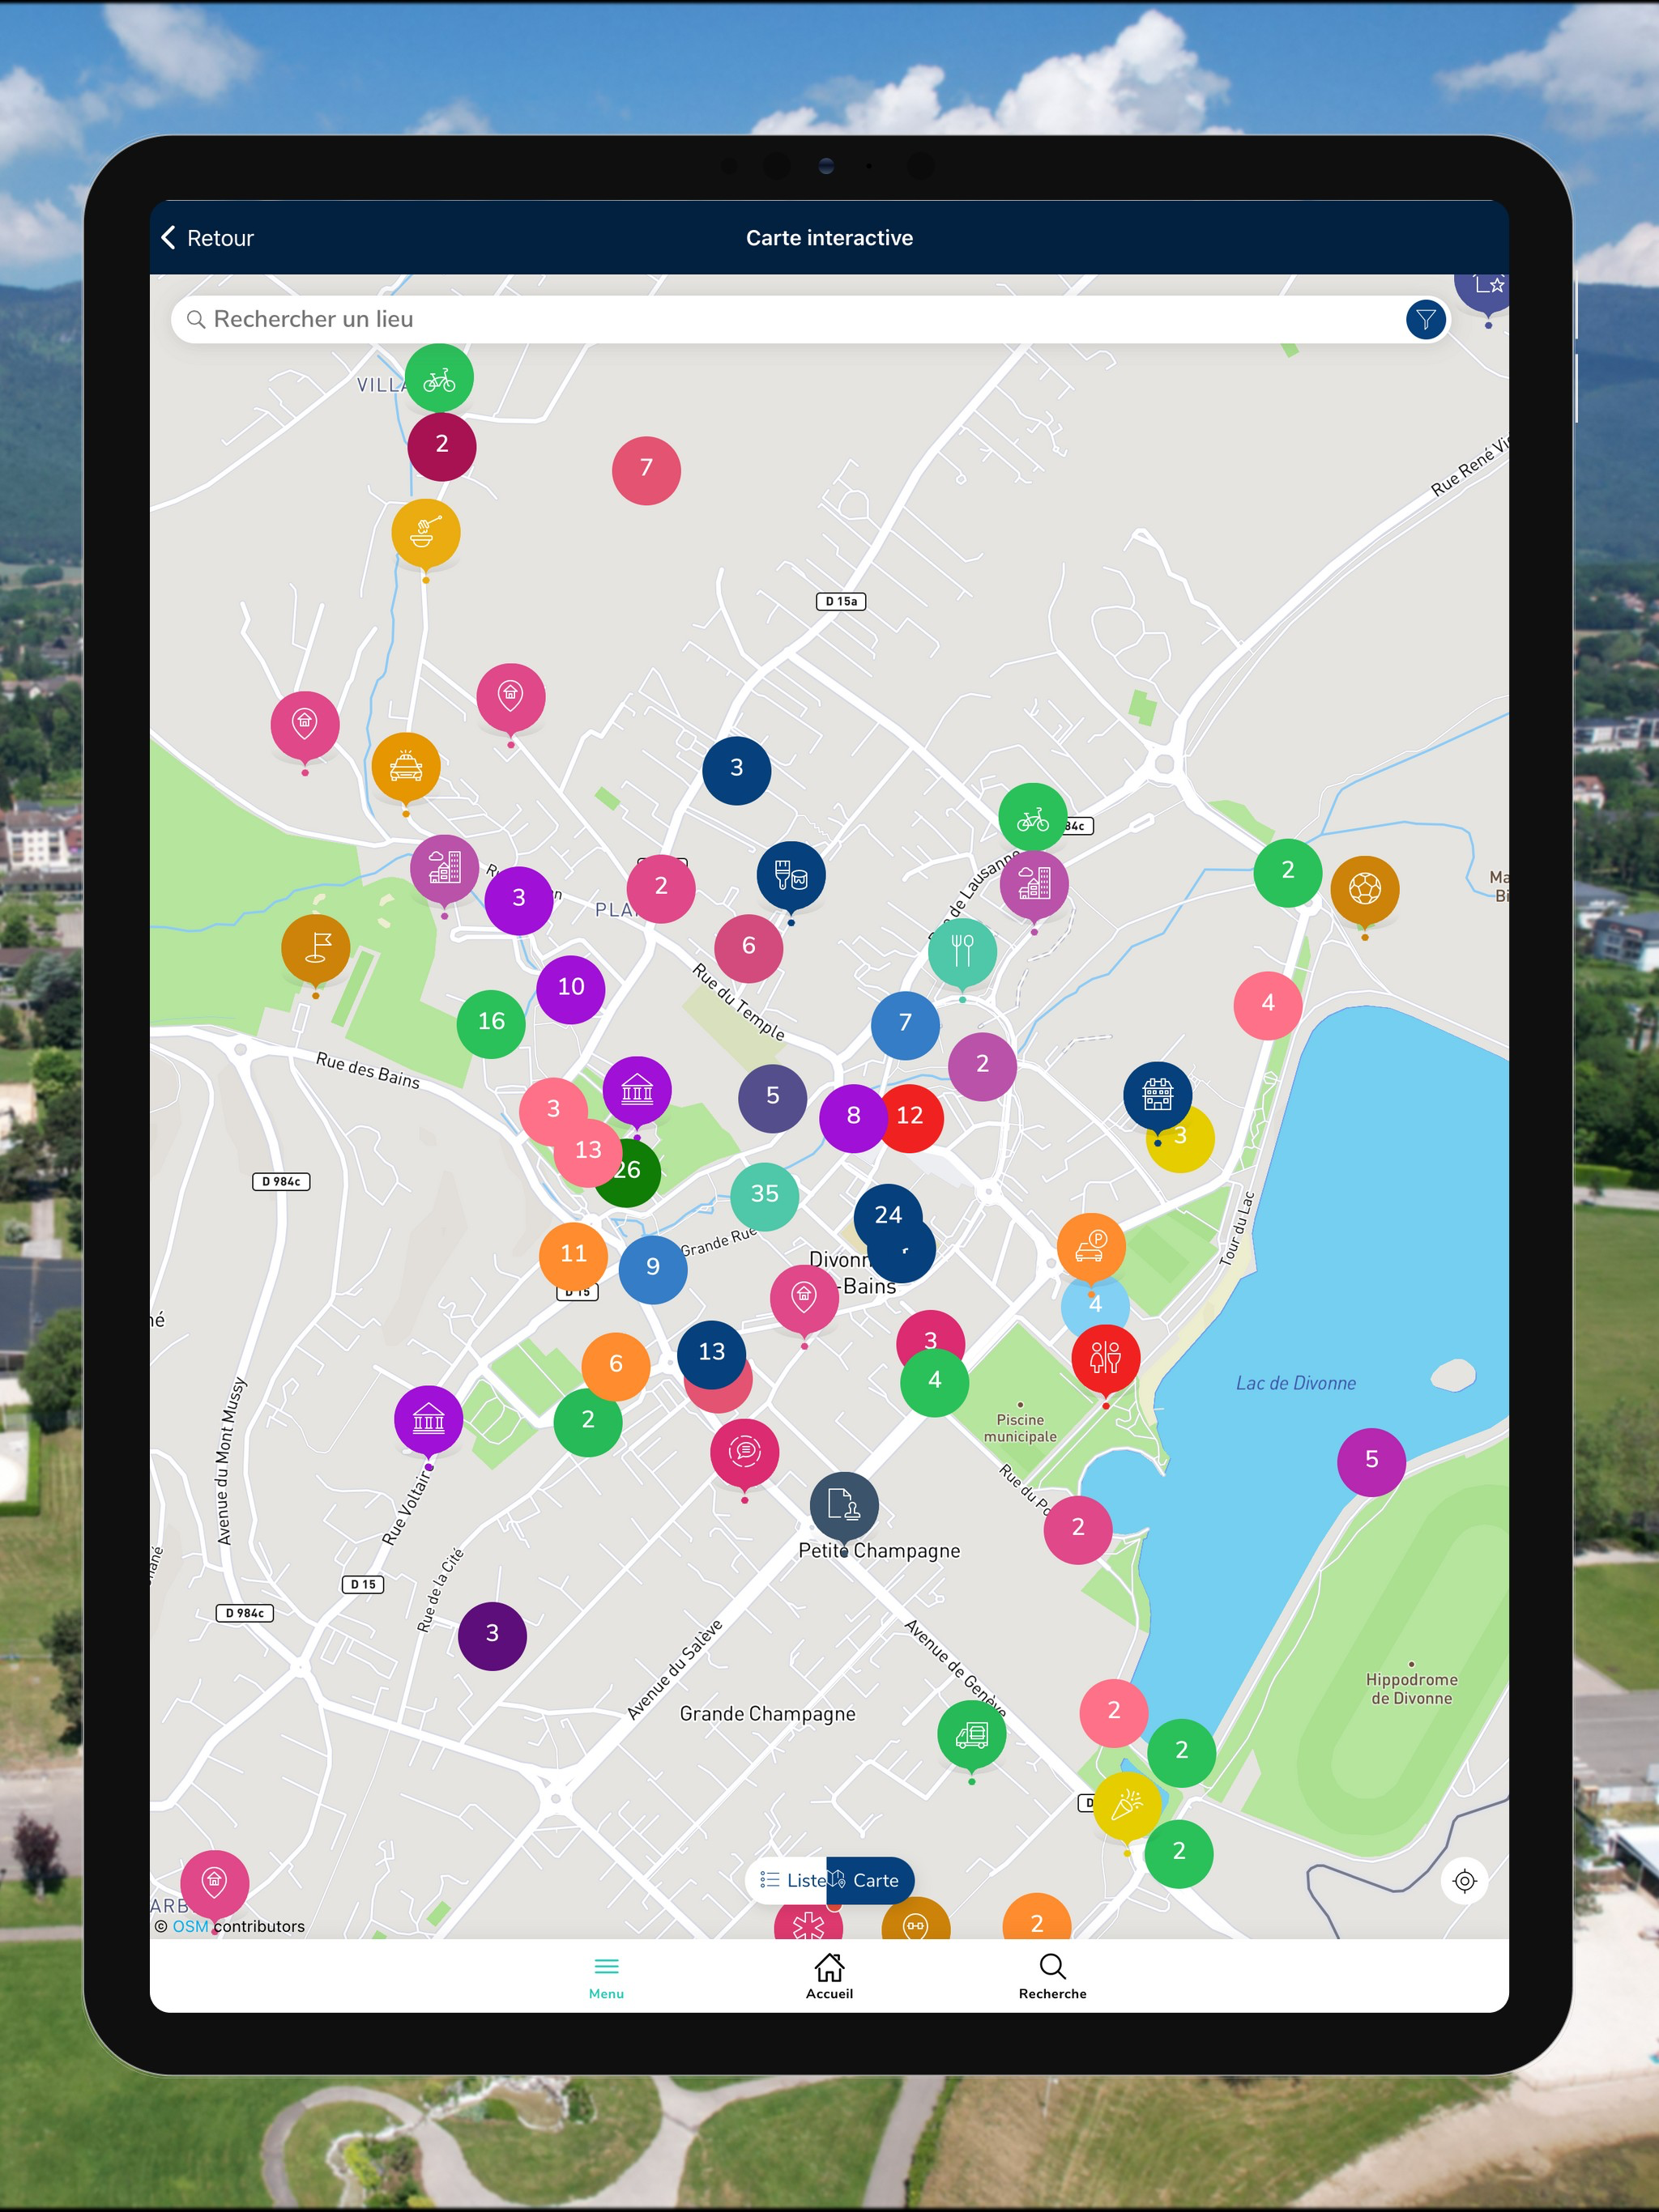Expand the green cluster of 16
Image resolution: width=1659 pixels, height=2212 pixels.
point(491,1023)
